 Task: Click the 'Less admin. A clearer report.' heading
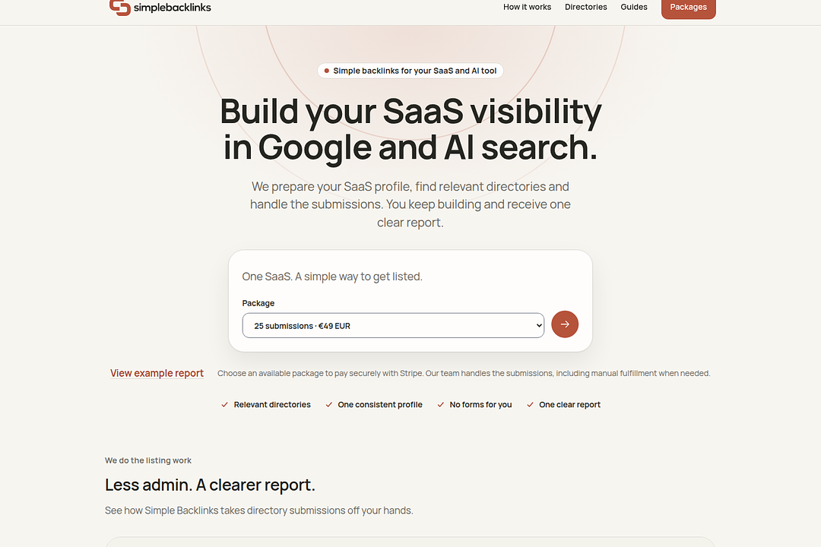pyautogui.click(x=210, y=485)
